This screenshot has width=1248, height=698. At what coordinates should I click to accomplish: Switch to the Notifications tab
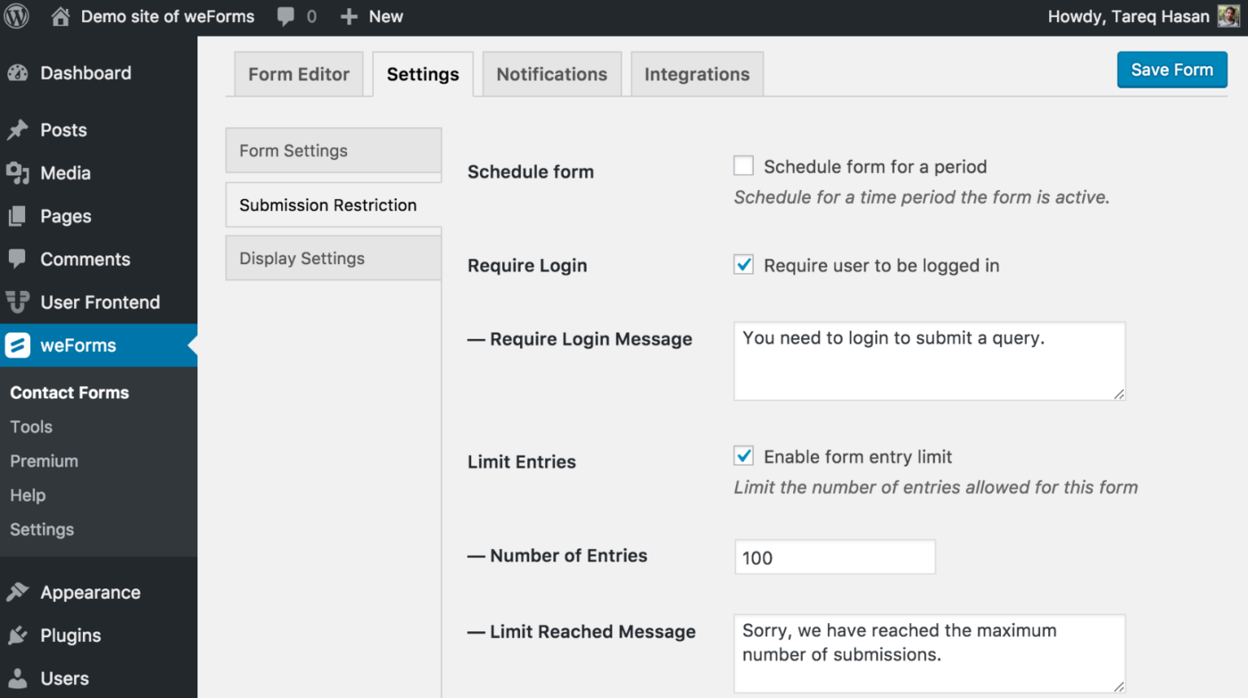tap(552, 74)
